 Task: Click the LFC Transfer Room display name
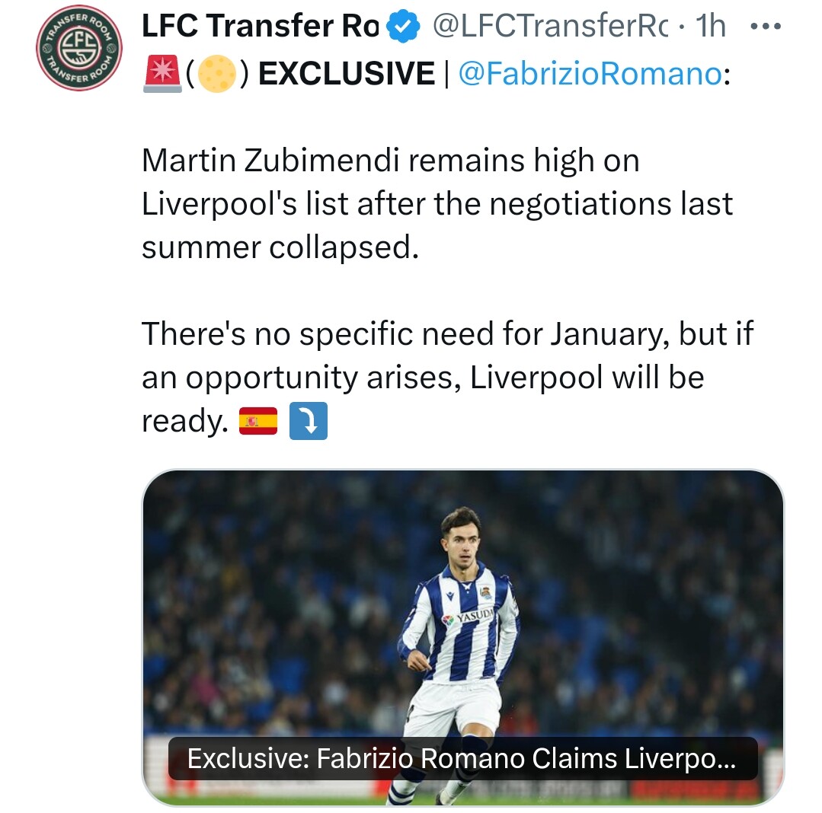[x=261, y=26]
